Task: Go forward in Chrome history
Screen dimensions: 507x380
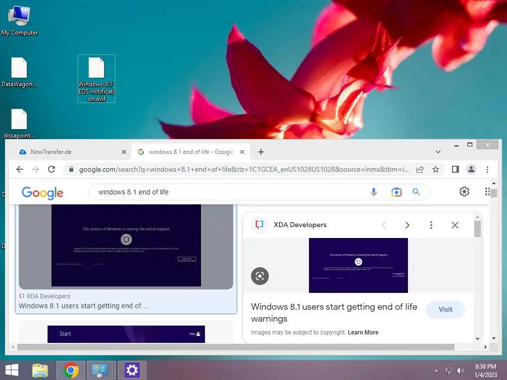Action: point(36,169)
